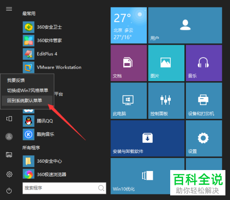This screenshot has height=200, width=230.
Task: Open the 文档 tile
Action: 129,63
